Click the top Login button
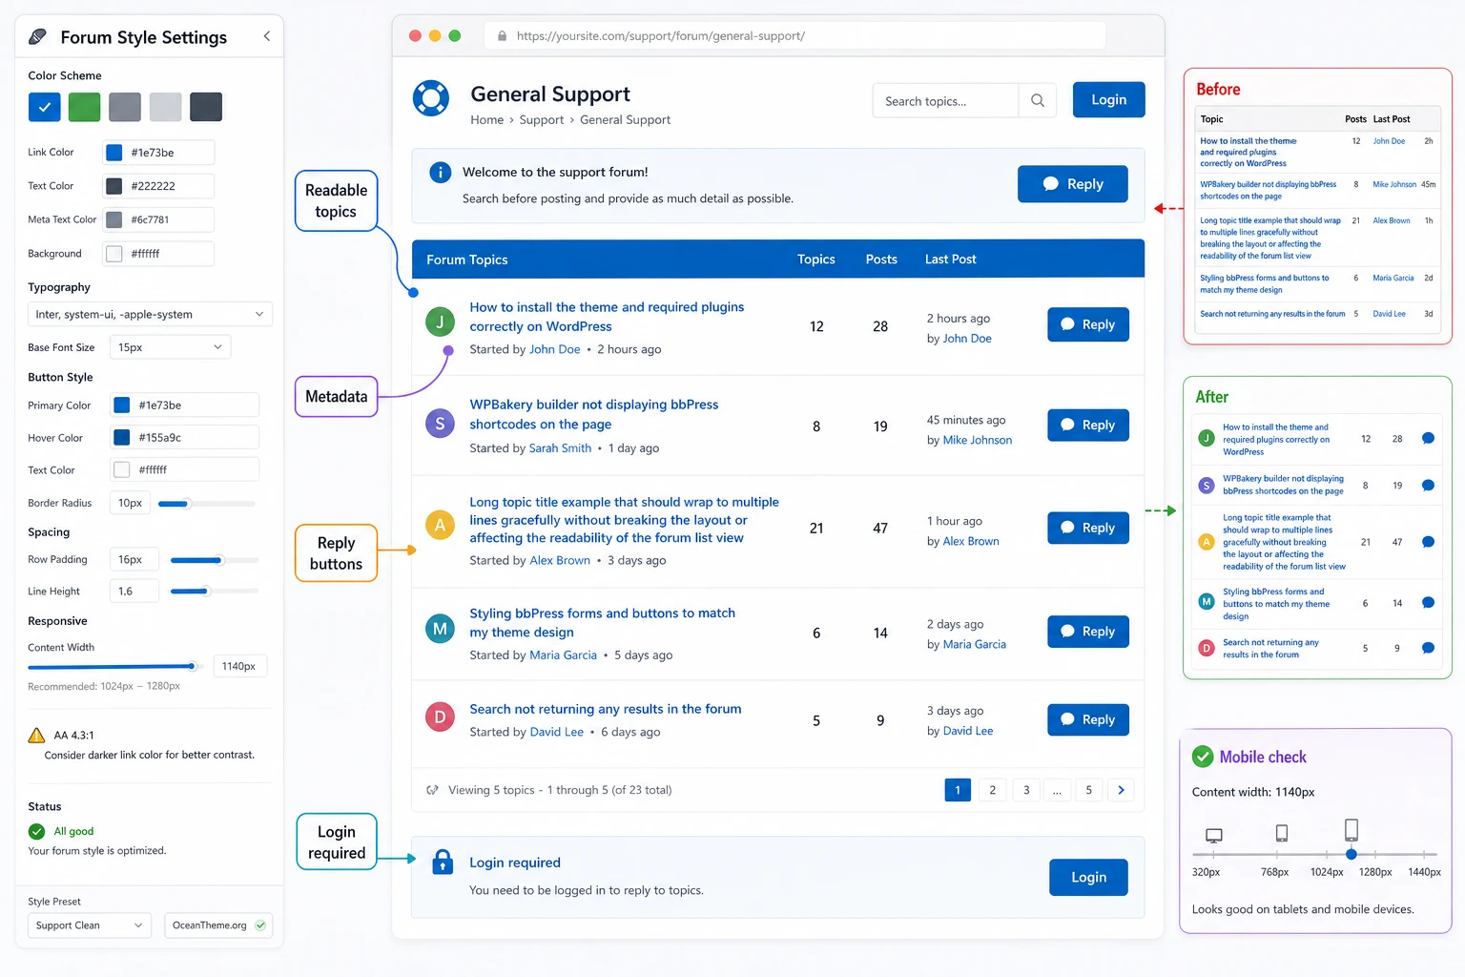 point(1108,99)
